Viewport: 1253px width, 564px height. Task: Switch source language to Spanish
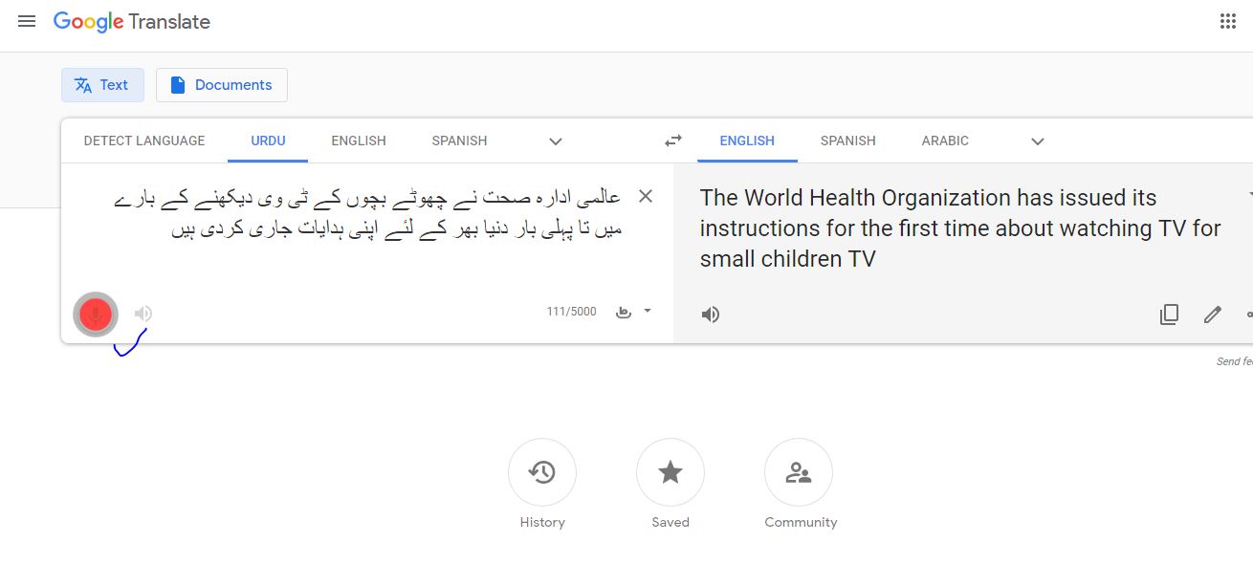pyautogui.click(x=459, y=141)
